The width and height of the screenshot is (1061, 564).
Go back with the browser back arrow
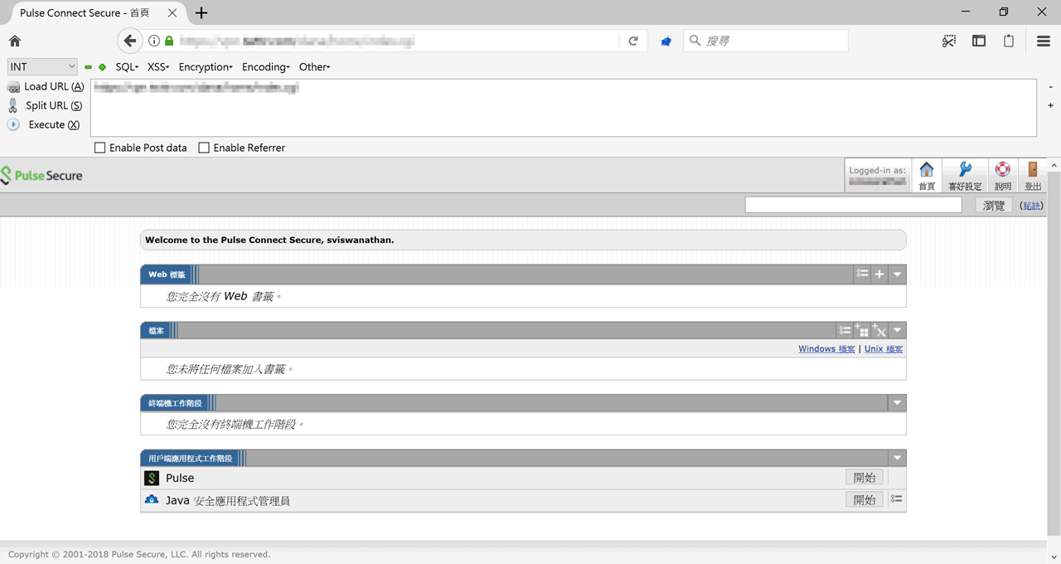129,41
